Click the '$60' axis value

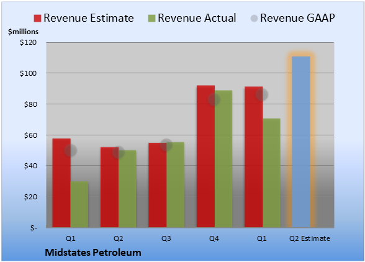point(30,135)
